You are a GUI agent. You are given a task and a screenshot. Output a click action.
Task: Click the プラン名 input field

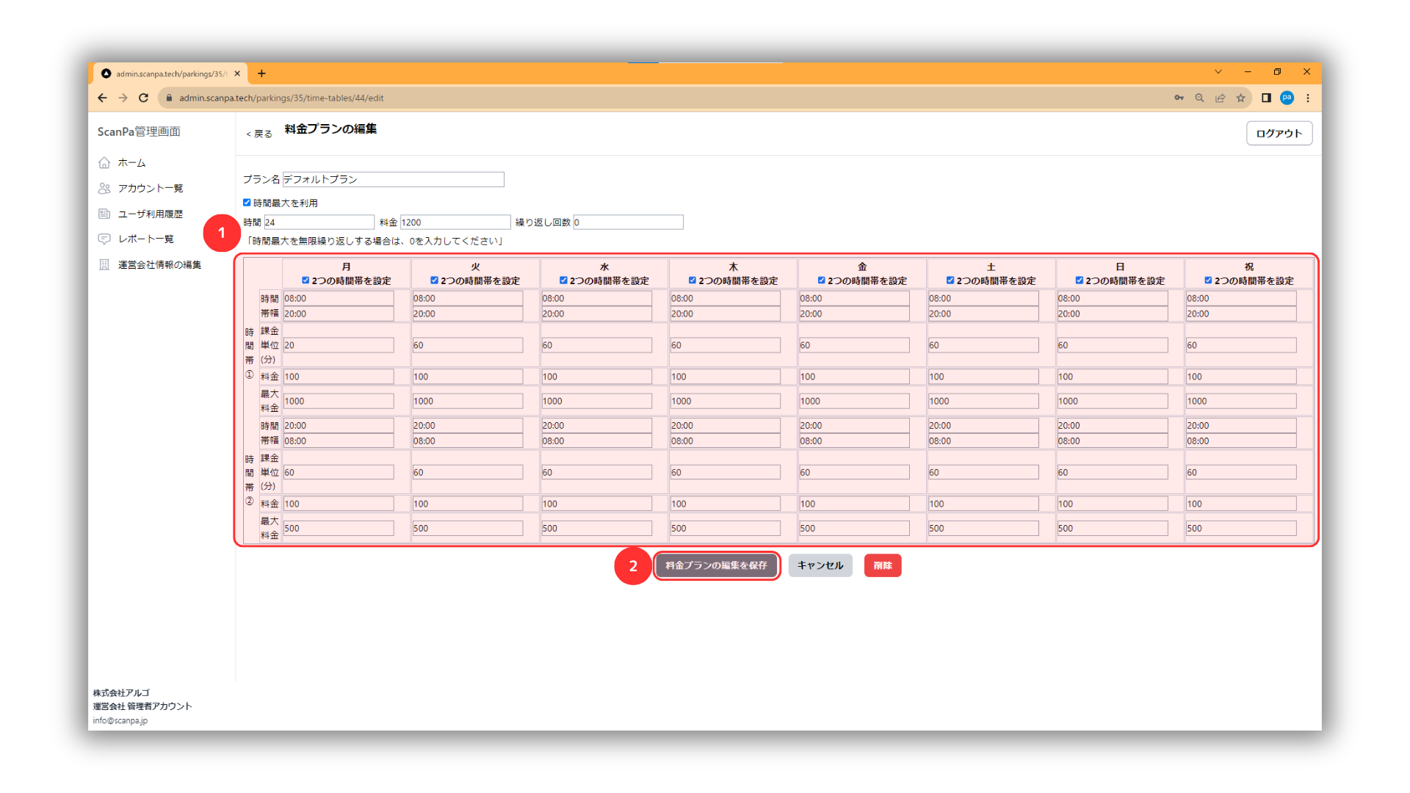(393, 180)
